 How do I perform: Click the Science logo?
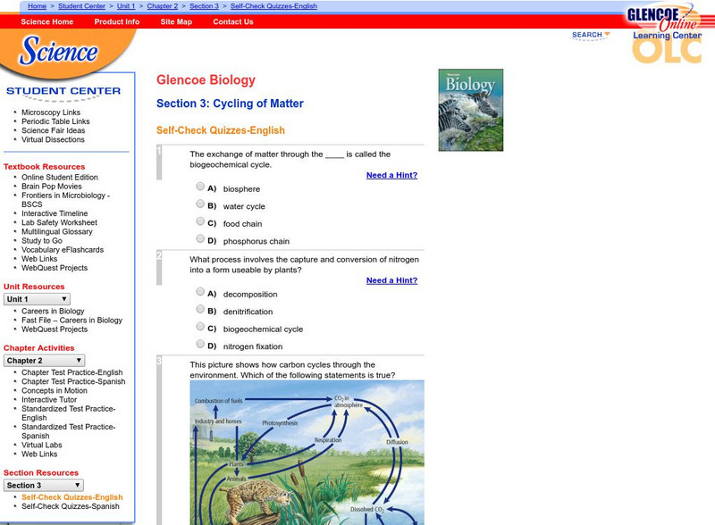(x=58, y=51)
